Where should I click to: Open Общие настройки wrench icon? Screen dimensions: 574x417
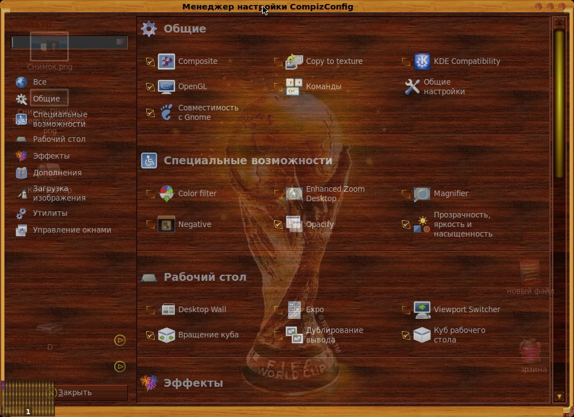[x=412, y=87]
